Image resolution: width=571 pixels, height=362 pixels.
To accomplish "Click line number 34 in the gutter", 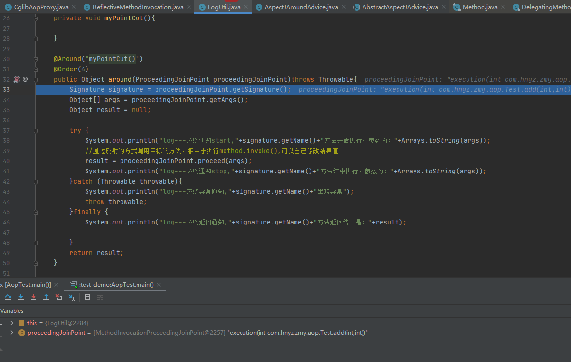I will pos(6,100).
